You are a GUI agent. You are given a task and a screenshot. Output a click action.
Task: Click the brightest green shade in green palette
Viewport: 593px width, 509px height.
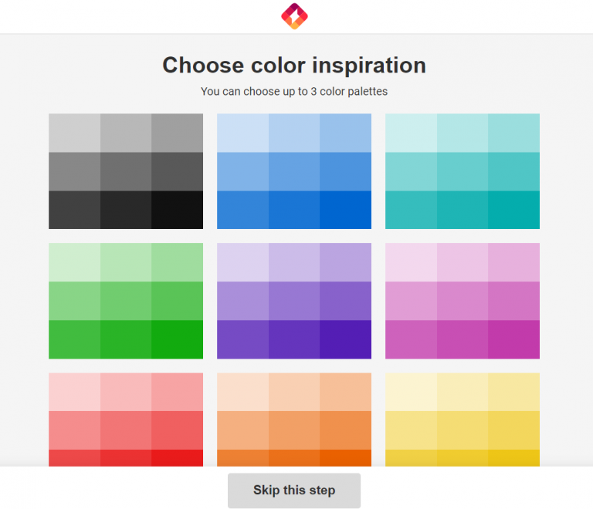pyautogui.click(x=178, y=339)
